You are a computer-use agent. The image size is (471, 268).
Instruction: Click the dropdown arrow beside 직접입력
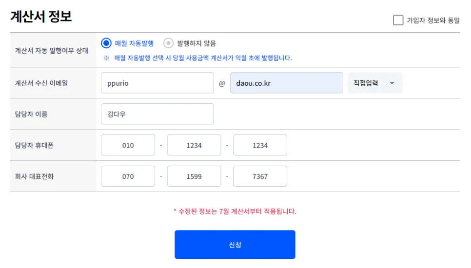pos(392,83)
